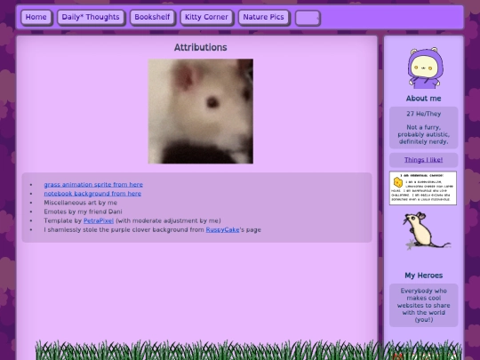Click the blurry white rat photo

[x=201, y=111]
